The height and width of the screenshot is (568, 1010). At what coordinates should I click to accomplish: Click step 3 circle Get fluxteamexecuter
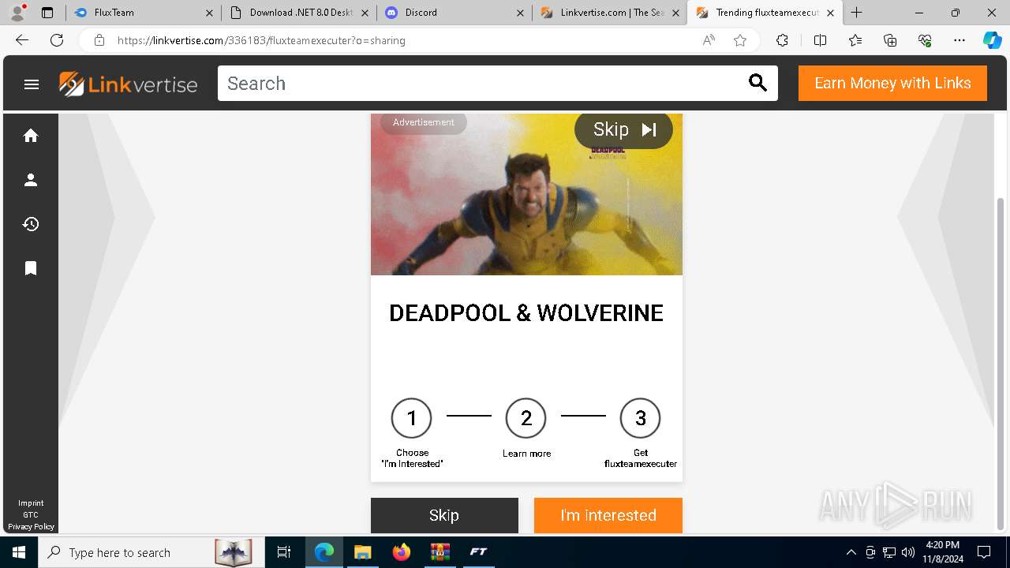pos(640,418)
